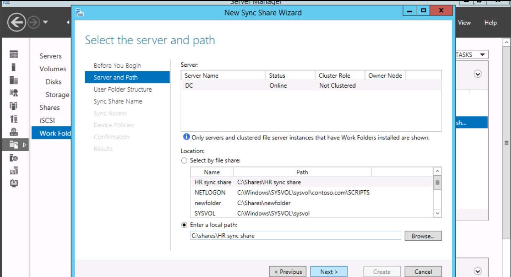Select the NETLOGON share row
Image resolution: width=511 pixels, height=277 pixels.
(312, 193)
